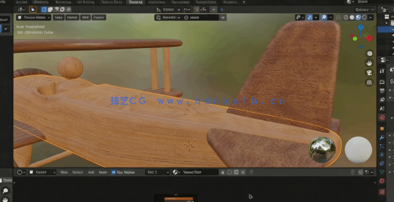Screen dimensions: 394x202
Task: Select the Select Box tool icon
Action: pos(33,9)
